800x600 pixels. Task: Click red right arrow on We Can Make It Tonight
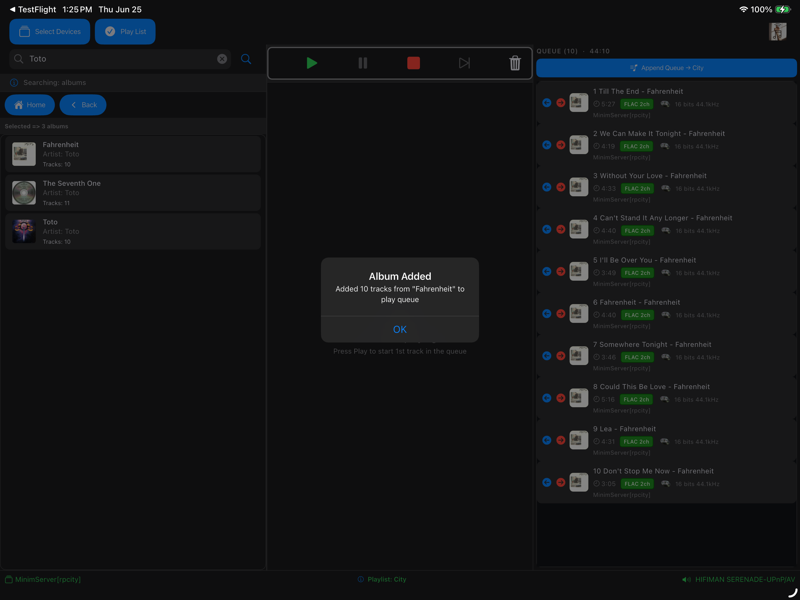click(560, 145)
